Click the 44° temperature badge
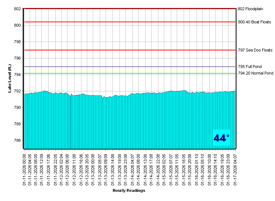Image resolution: width=275 pixels, height=201 pixels. pos(221,138)
